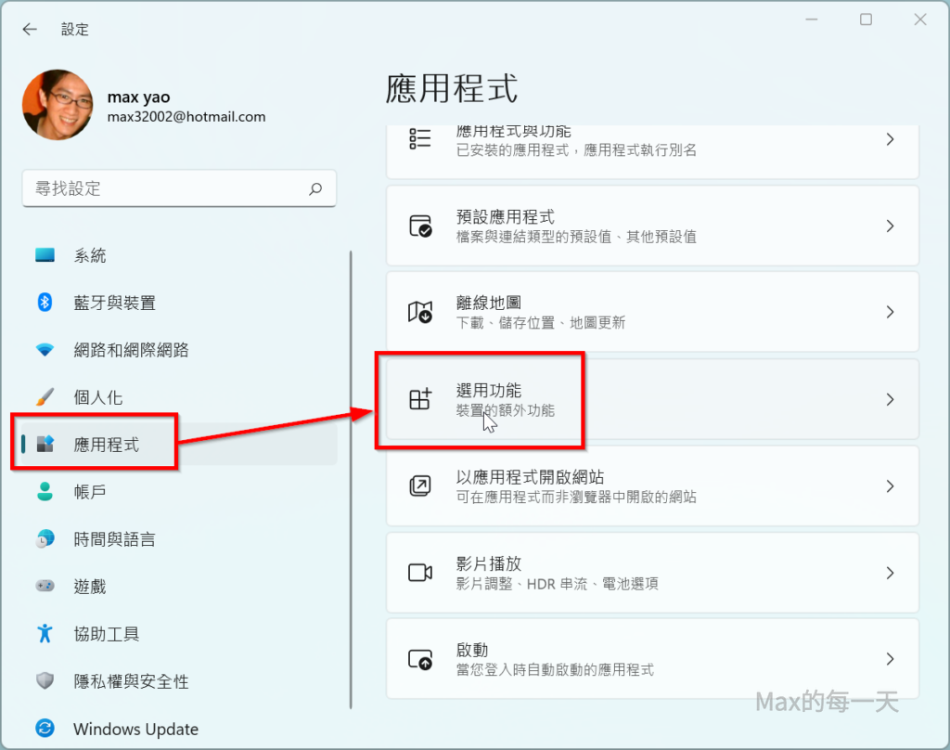Image resolution: width=950 pixels, height=750 pixels.
Task: Click the max32002@hotmail.com account email
Action: click(x=186, y=117)
